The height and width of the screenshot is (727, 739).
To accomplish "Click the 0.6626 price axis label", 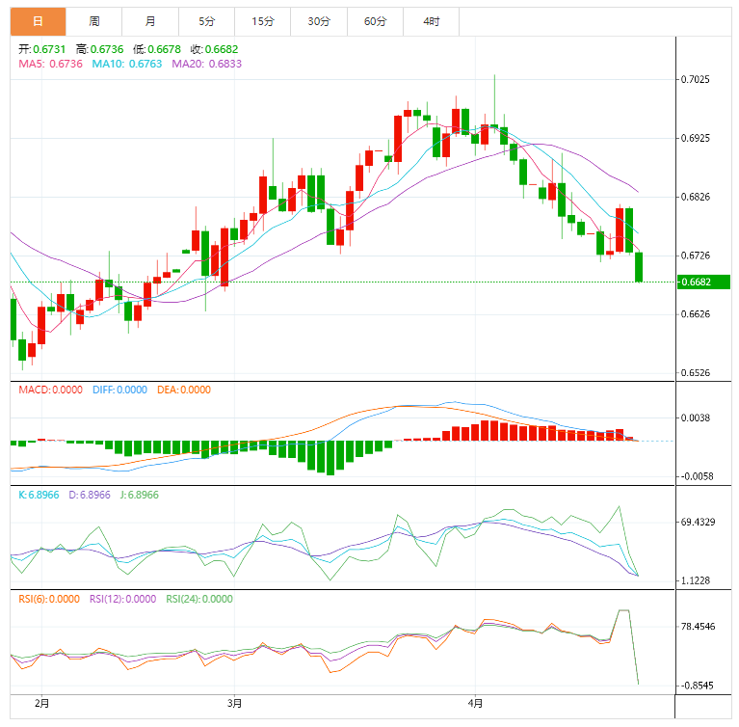I will 696,314.
